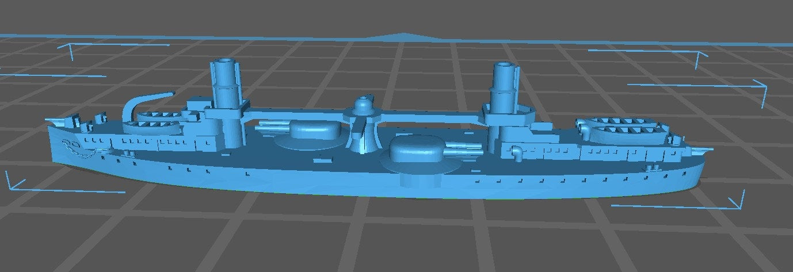Select the bottom-right bounding box corner marker
The height and width of the screenshot is (272, 793).
tap(737, 204)
